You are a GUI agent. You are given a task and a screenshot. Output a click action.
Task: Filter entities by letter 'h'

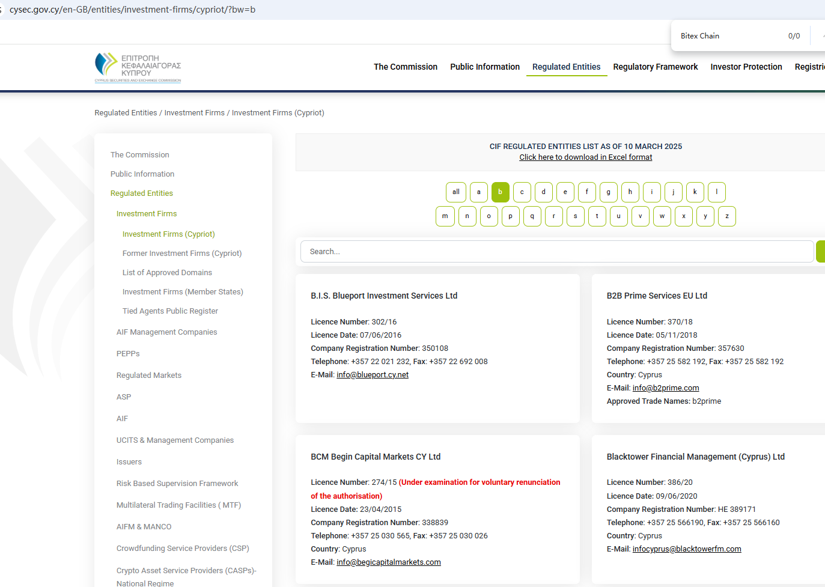pyautogui.click(x=630, y=192)
